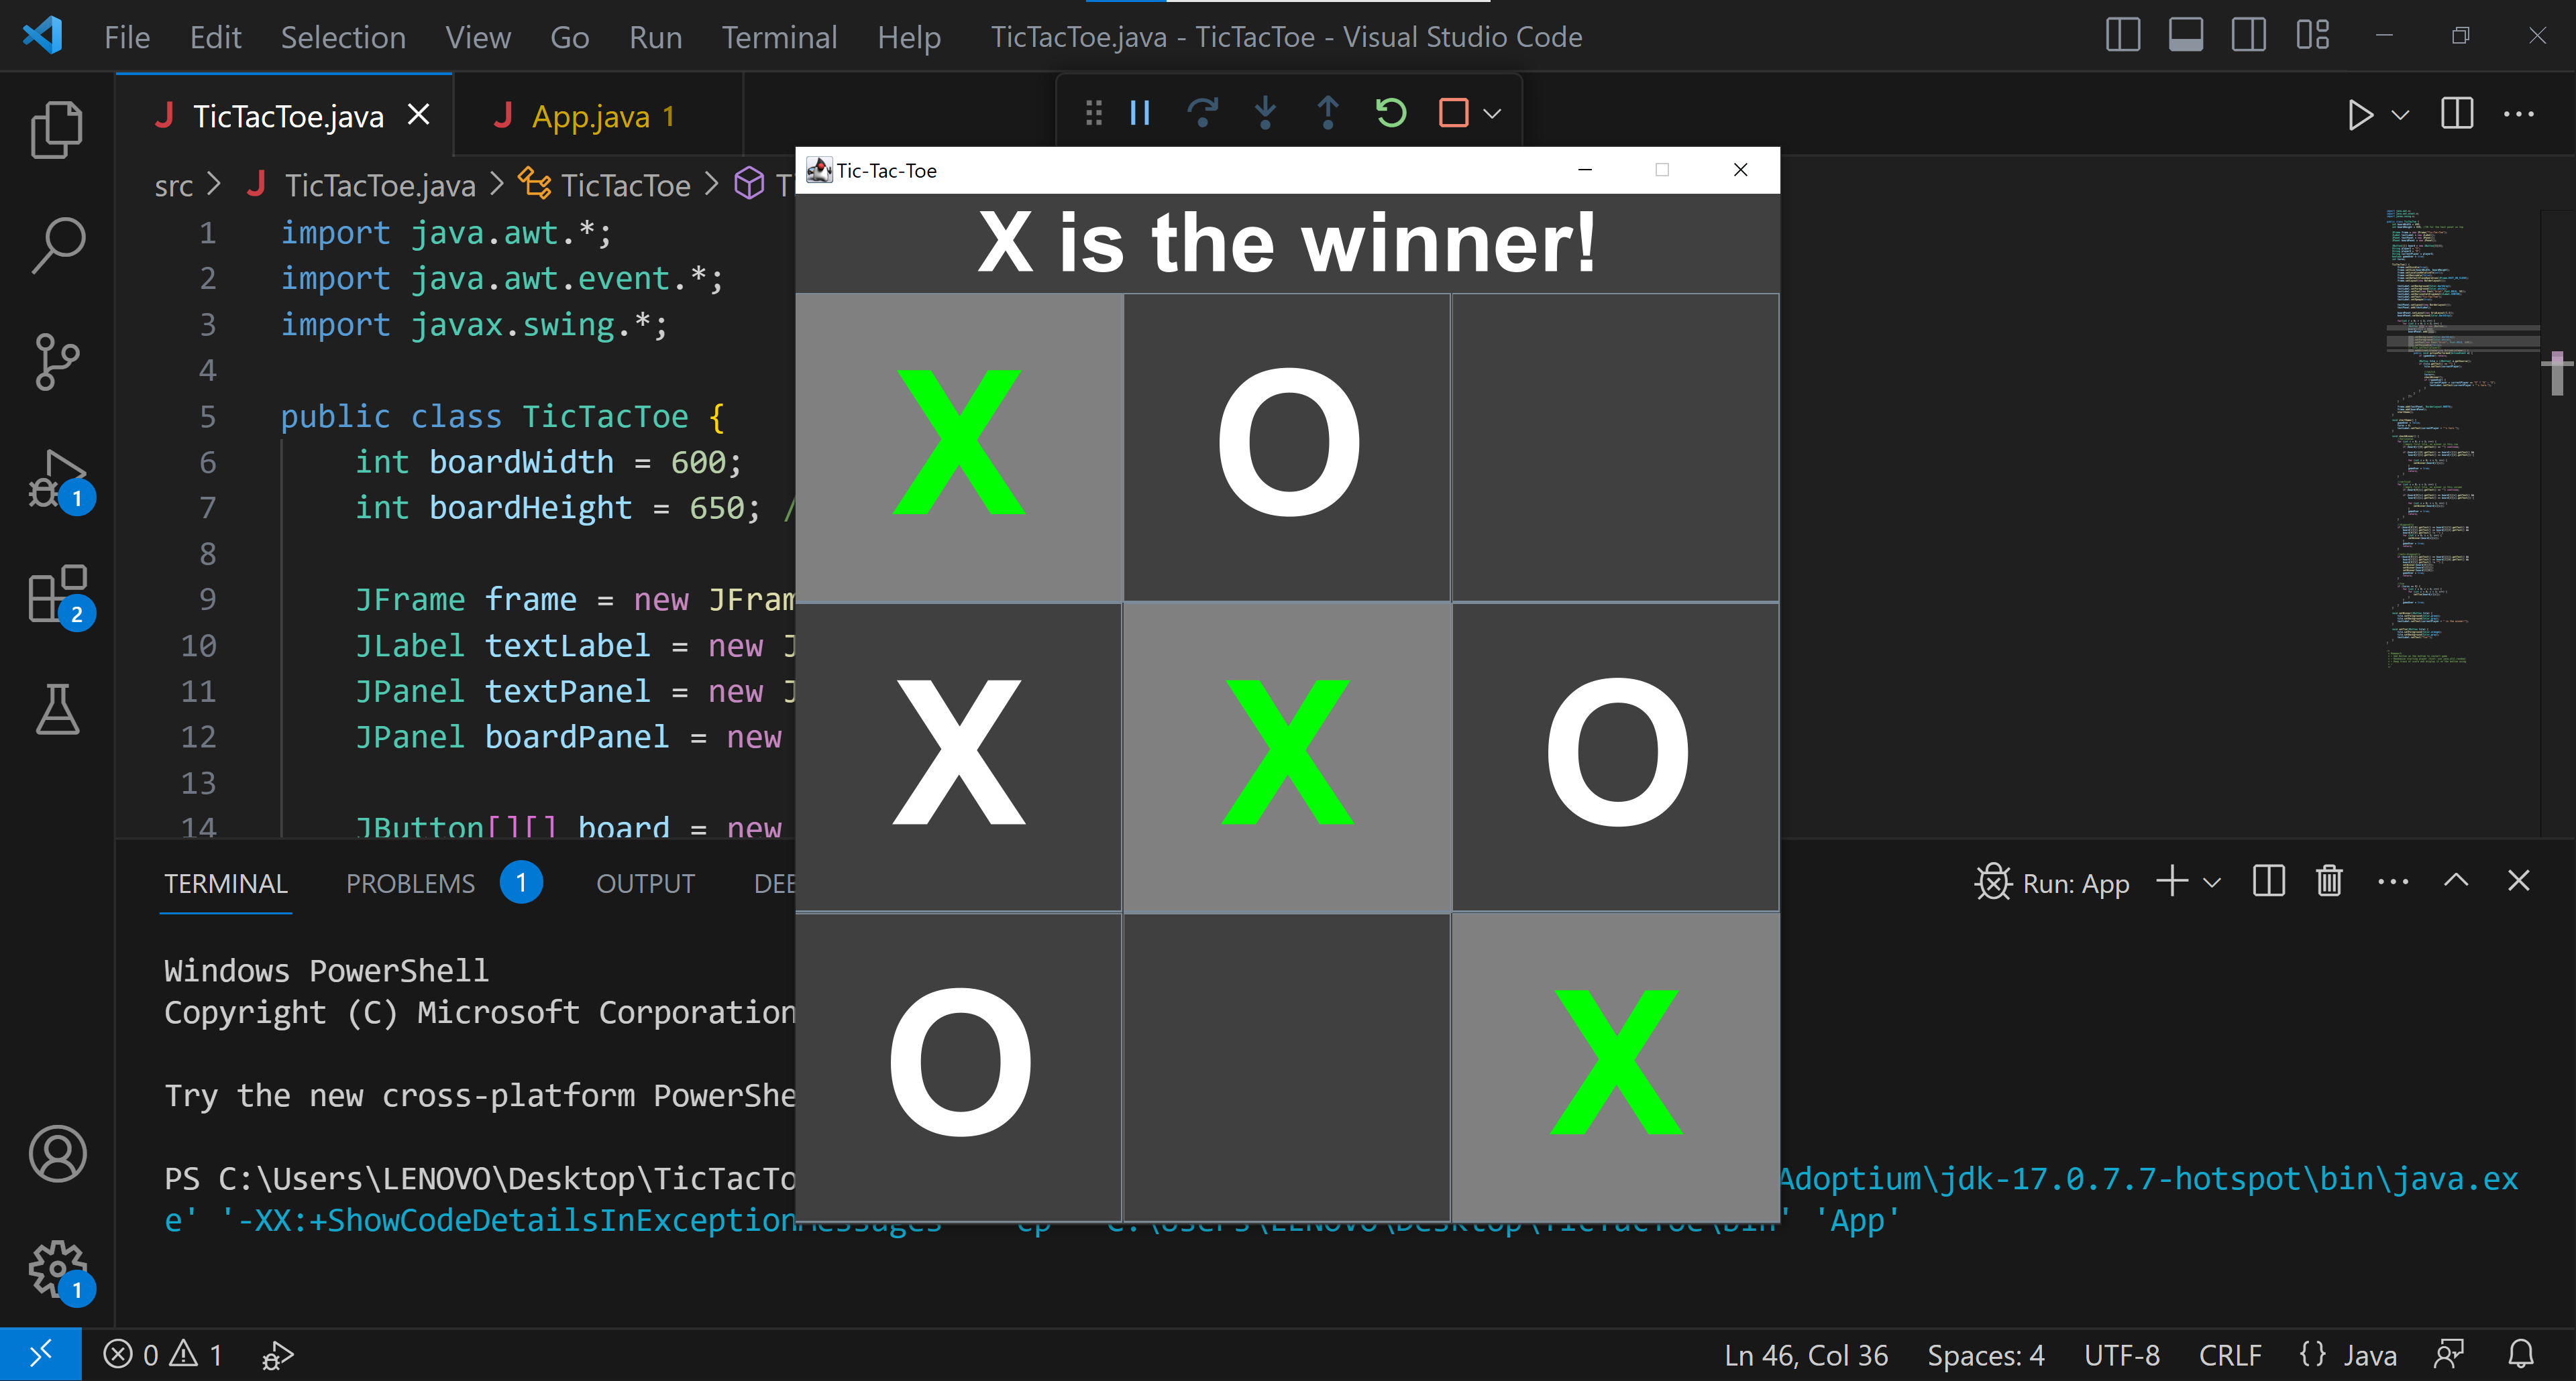Click the empty top-right game board cell
Viewport: 2576px width, 1381px height.
click(x=1615, y=448)
